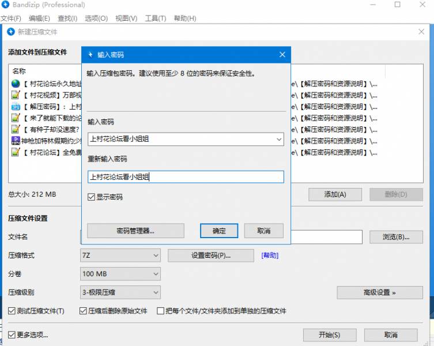
Task: Uncheck the 显示密码 checkbox
Action: (91, 197)
